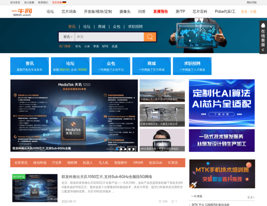Image resolution: width=267 pixels, height=206 pixels.
Task: Click the MTK手机技术培训班 ad banner
Action: coord(222,174)
